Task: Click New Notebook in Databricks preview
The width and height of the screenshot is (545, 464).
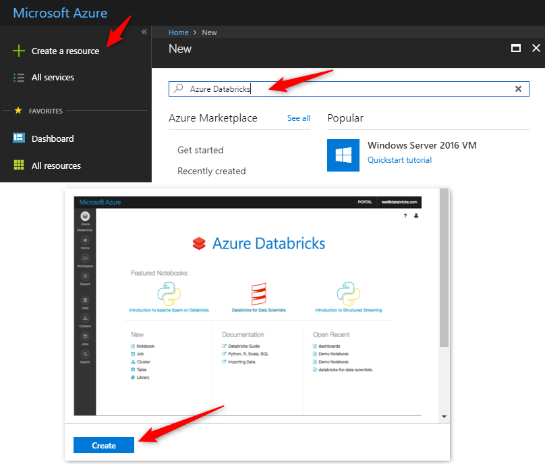Action: click(142, 346)
